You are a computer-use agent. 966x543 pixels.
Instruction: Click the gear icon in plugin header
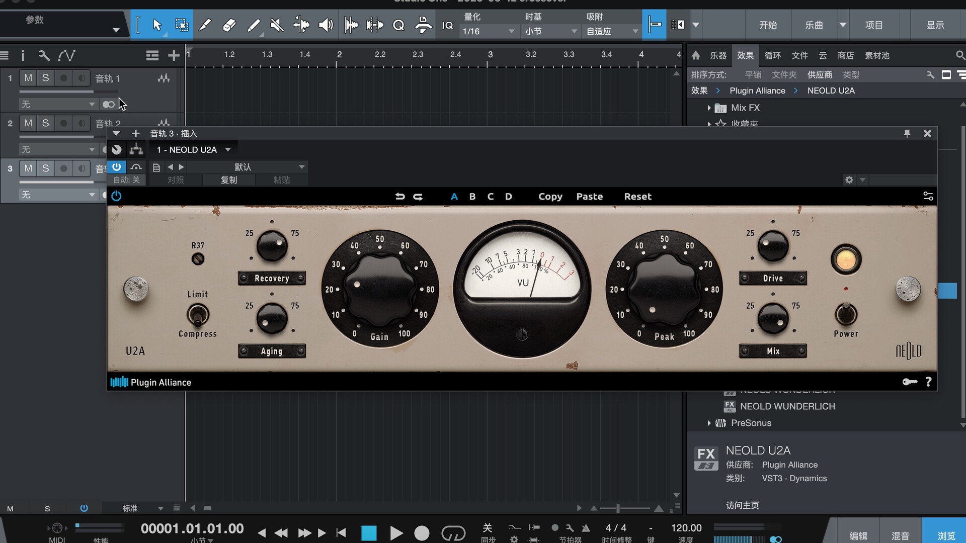point(849,180)
